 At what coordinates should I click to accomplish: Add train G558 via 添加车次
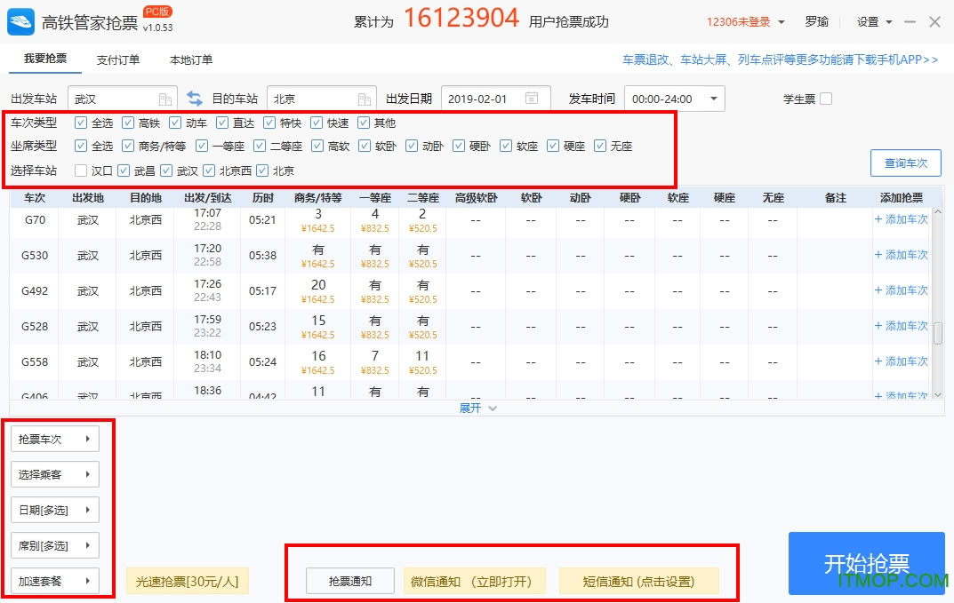901,361
